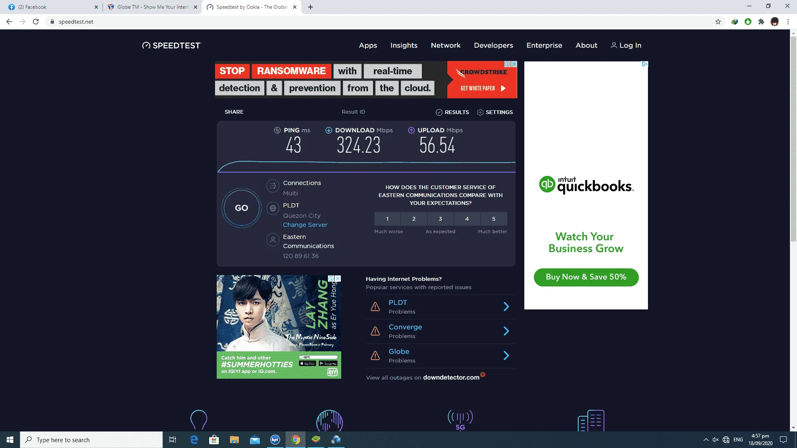This screenshot has height=448, width=797.
Task: Click the Speedtest logo
Action: [x=171, y=46]
